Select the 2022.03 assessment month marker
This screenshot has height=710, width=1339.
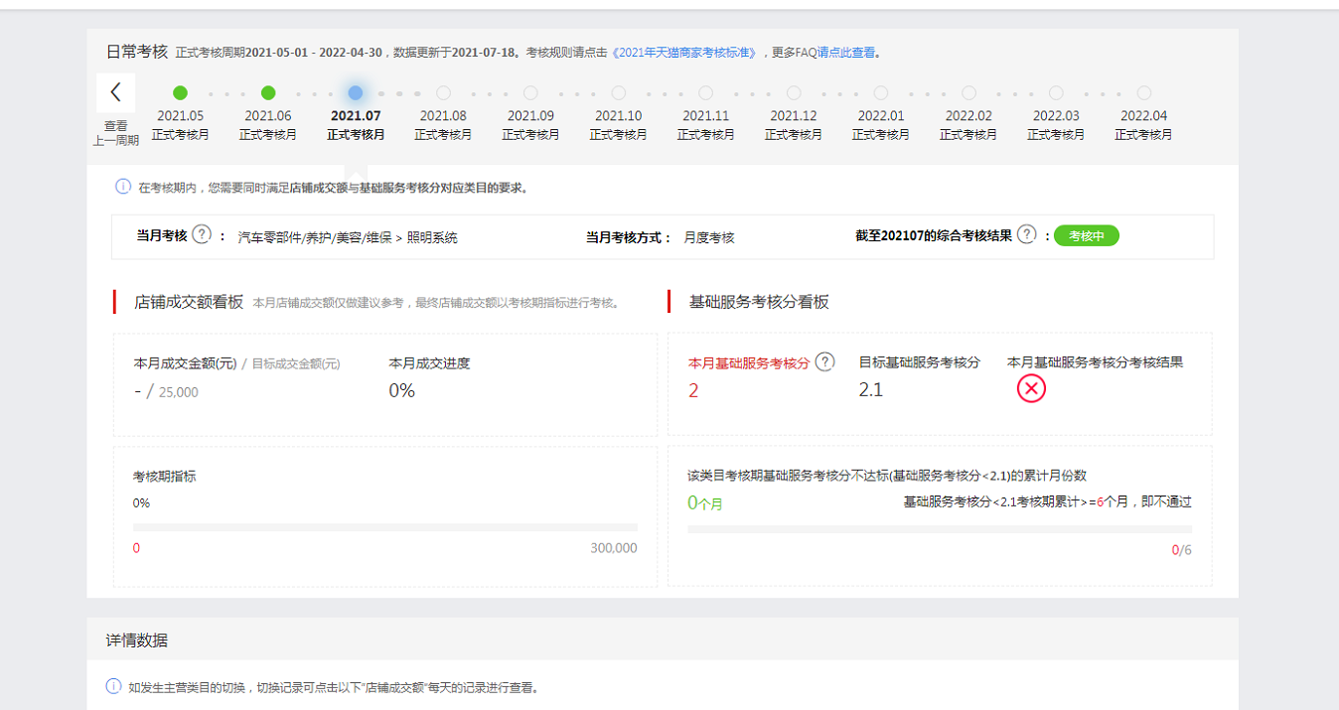(1056, 93)
